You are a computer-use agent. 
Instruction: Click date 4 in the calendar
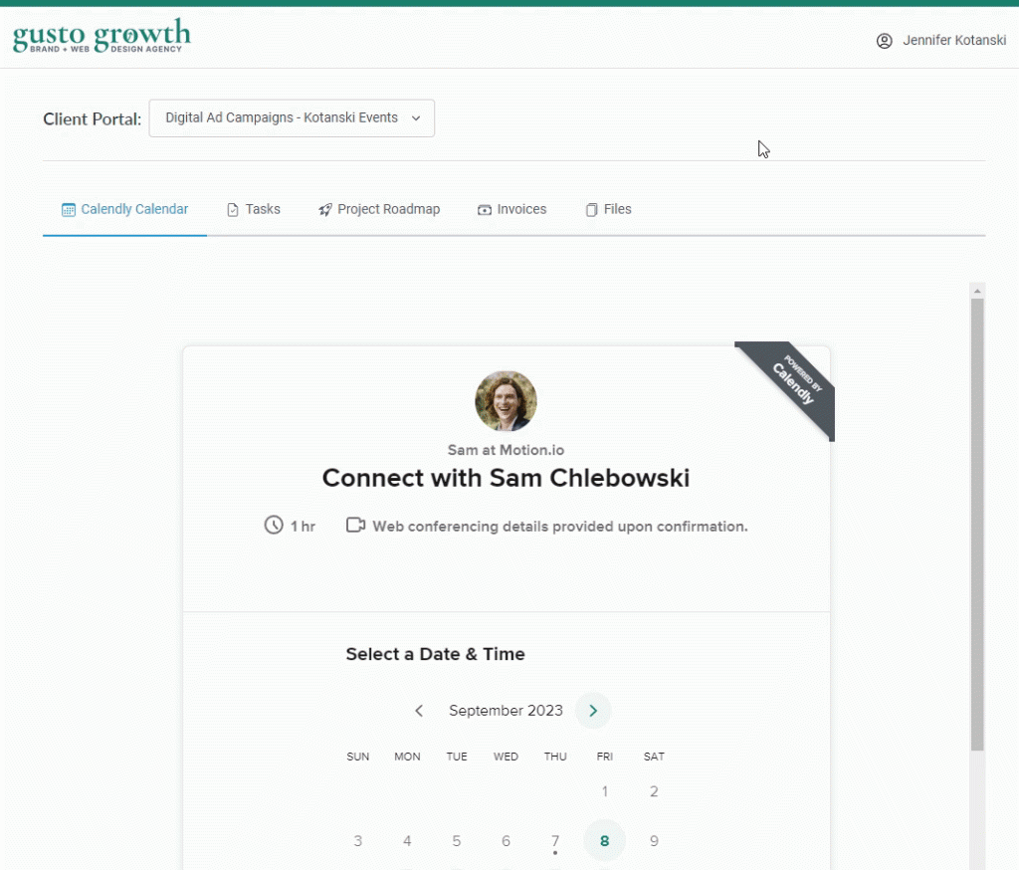pyautogui.click(x=407, y=841)
